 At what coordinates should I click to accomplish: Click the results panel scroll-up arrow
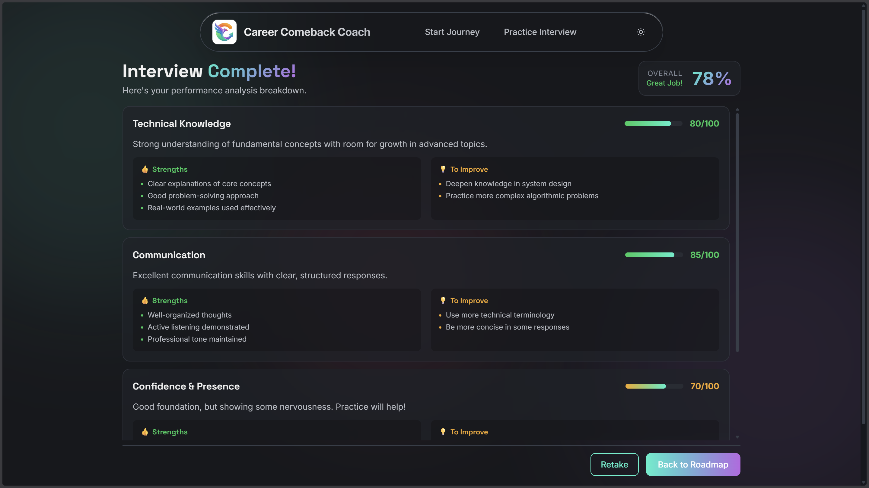pyautogui.click(x=737, y=109)
